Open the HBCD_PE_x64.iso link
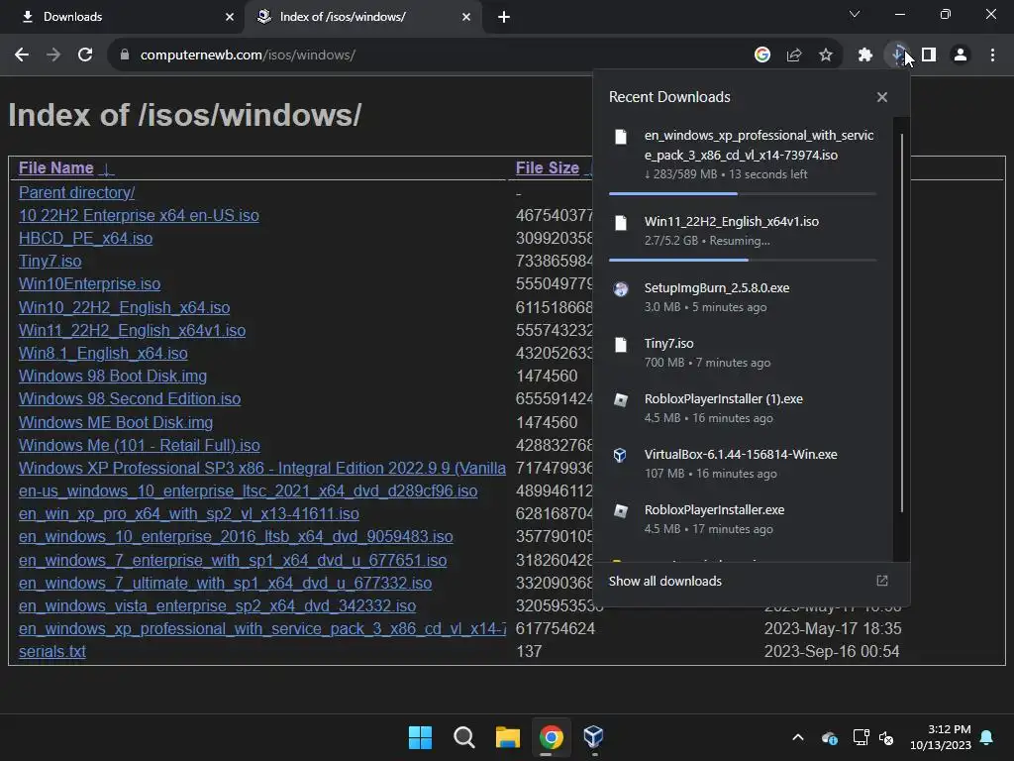Image resolution: width=1014 pixels, height=761 pixels. pos(85,238)
